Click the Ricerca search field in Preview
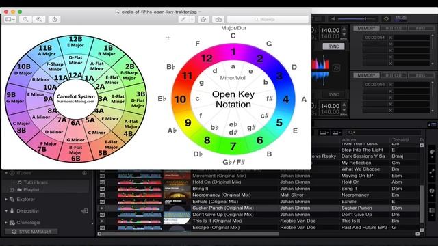The width and height of the screenshot is (438, 246). (x=268, y=20)
